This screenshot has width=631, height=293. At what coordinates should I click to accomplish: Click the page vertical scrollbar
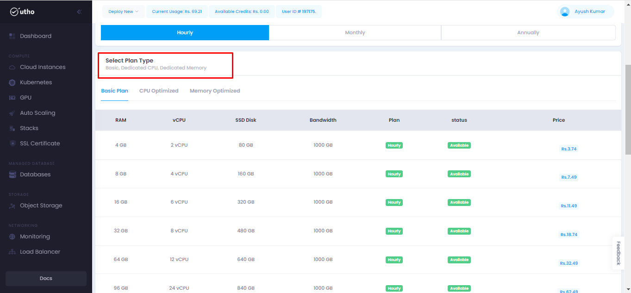pyautogui.click(x=628, y=110)
